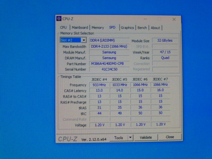Open the CPU tab

tap(63, 27)
